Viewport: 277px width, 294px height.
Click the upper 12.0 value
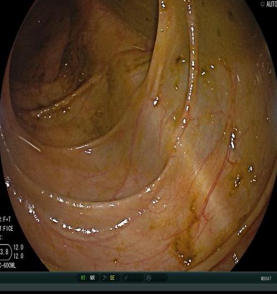click(18, 248)
